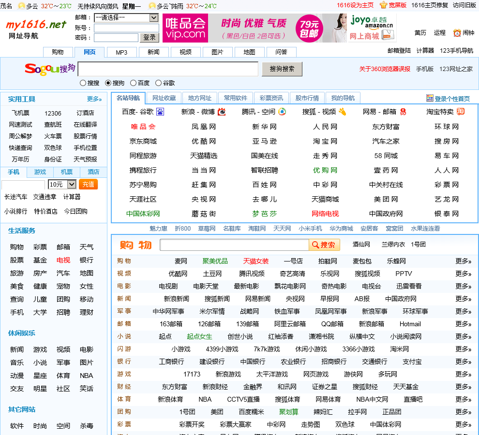Screen dimensions: 479x435
Task: Open the 支付宝 link
Action: click(412, 362)
